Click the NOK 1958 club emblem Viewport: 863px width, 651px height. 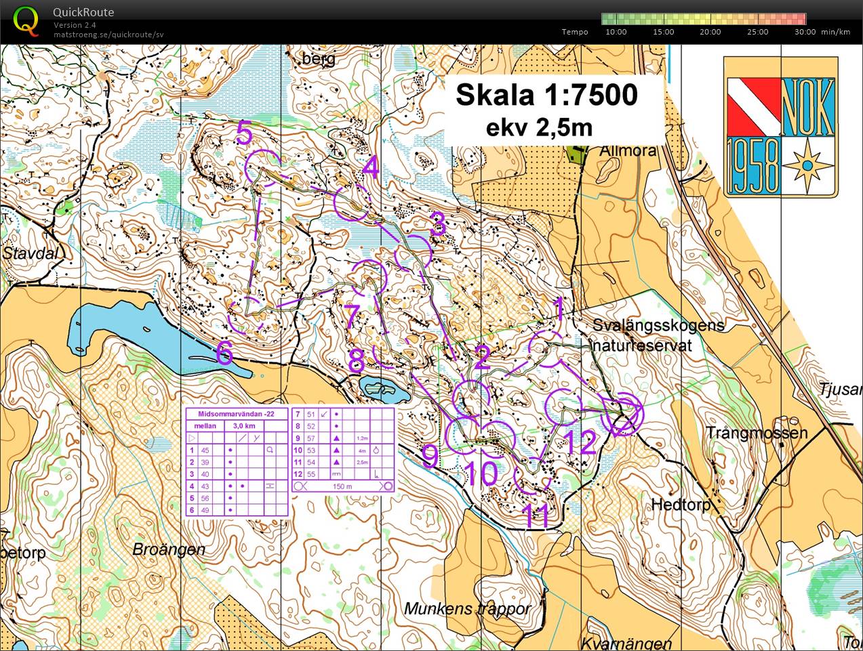tap(780, 127)
